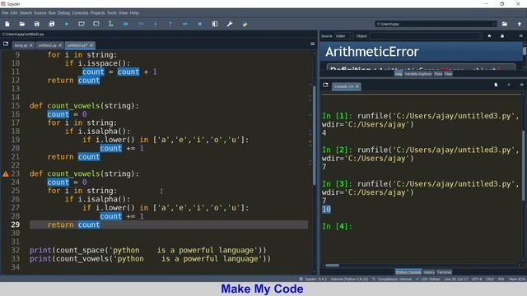Save all open files
This screenshot has height=296, width=527.
[x=51, y=24]
